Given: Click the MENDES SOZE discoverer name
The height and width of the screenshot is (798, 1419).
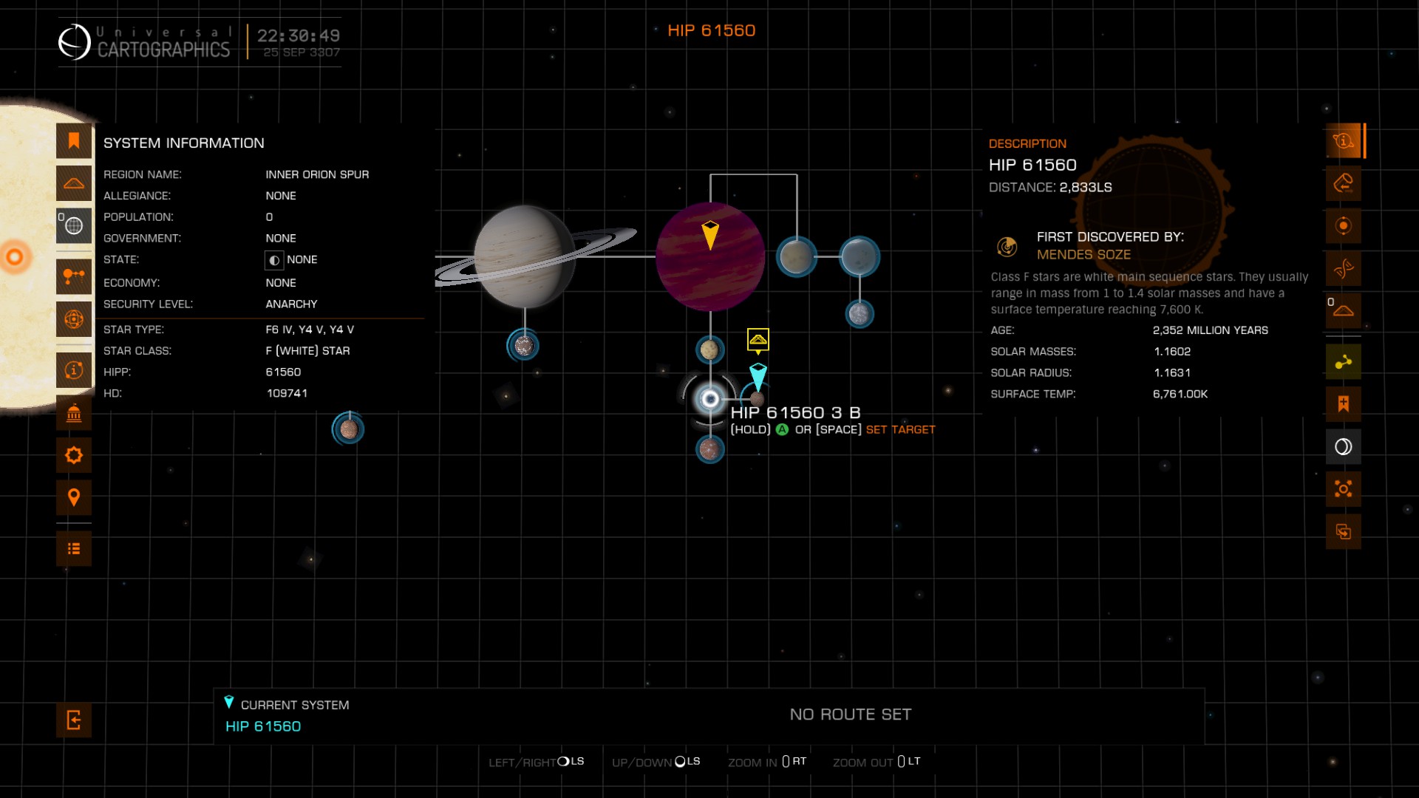Looking at the screenshot, I should click(1083, 254).
